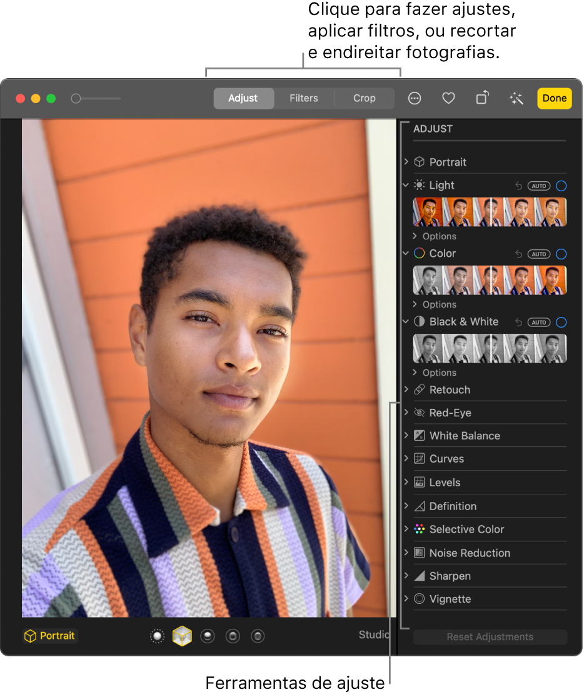The height and width of the screenshot is (697, 584).
Task: Toggle the Light adjustment circle
Action: [x=561, y=186]
